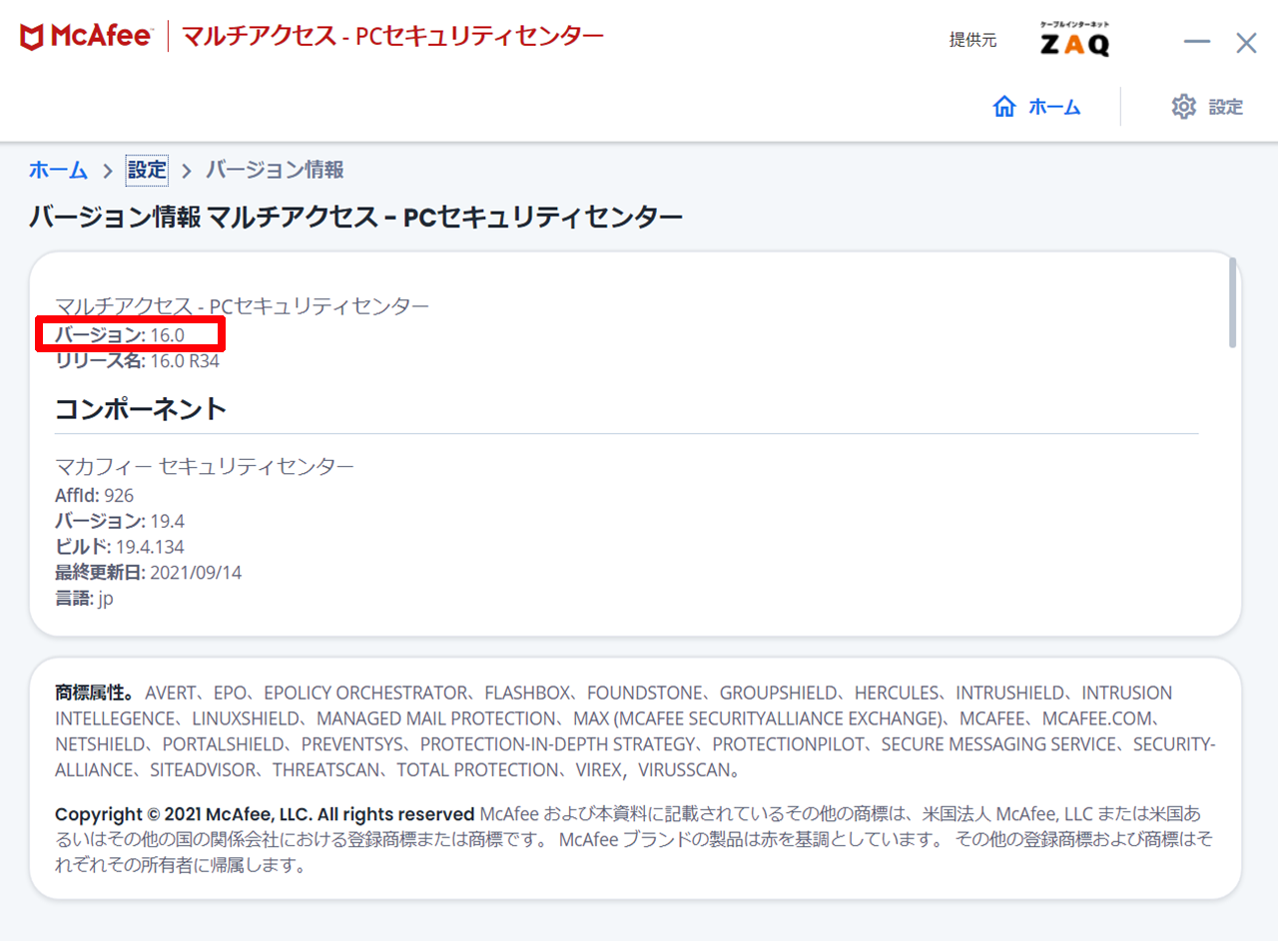Go to 設定 via the breadcrumb link
The width and height of the screenshot is (1278, 941).
pos(147,170)
